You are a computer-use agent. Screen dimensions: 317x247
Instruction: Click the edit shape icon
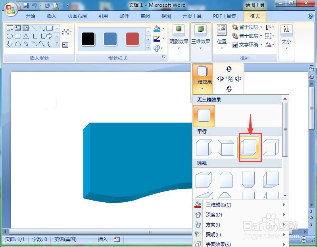pyautogui.click(x=66, y=32)
